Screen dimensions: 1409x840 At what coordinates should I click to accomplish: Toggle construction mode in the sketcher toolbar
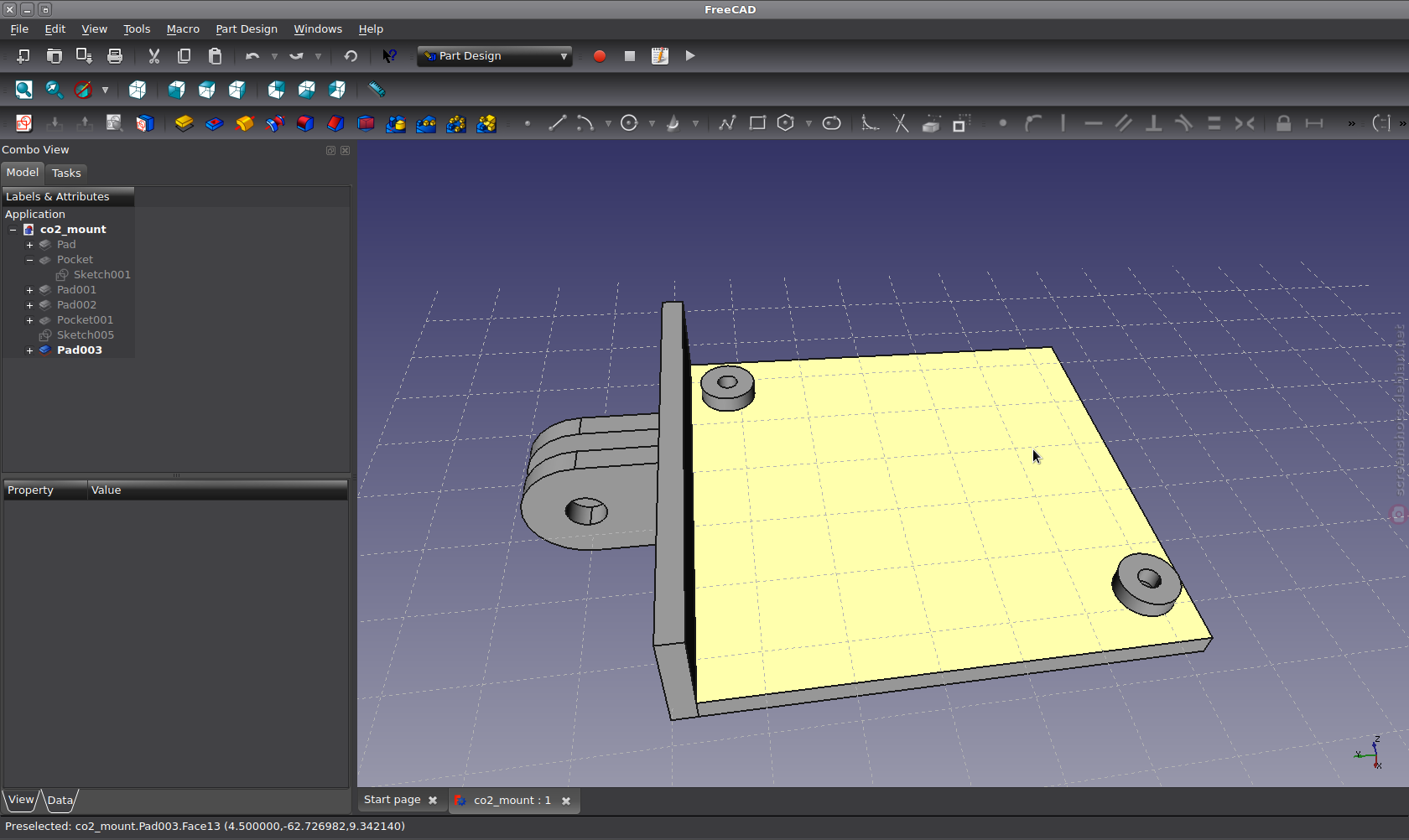961,123
